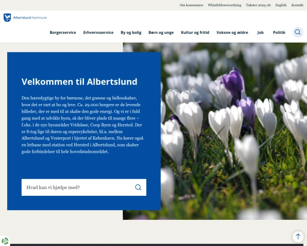Focus the 'Hvad kan vi hjælpe med?' field

(x=77, y=188)
